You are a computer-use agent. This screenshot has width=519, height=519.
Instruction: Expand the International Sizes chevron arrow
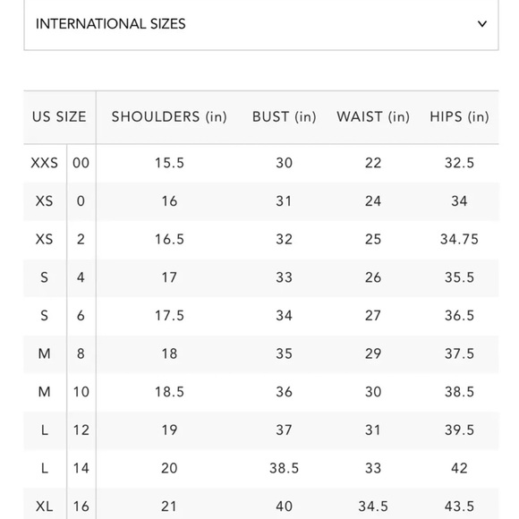pyautogui.click(x=482, y=24)
